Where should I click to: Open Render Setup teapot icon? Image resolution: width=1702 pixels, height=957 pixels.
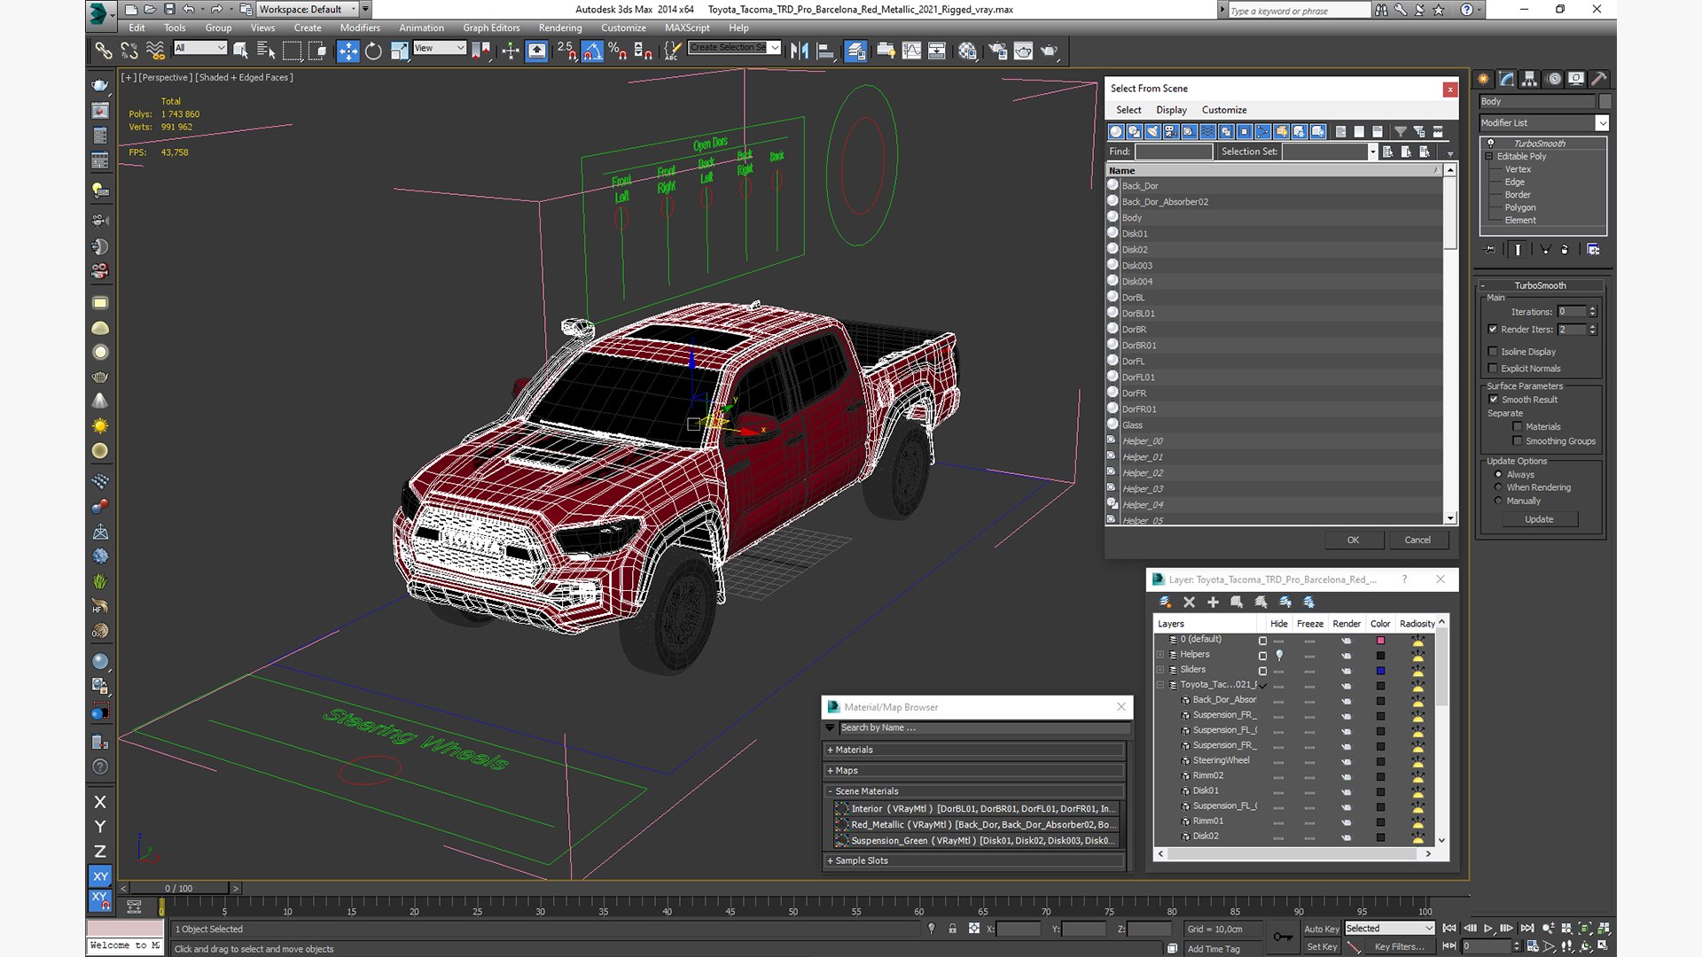click(x=997, y=51)
